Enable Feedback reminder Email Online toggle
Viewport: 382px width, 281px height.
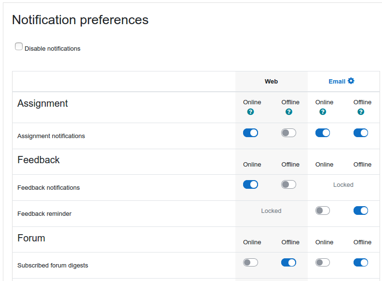point(323,211)
